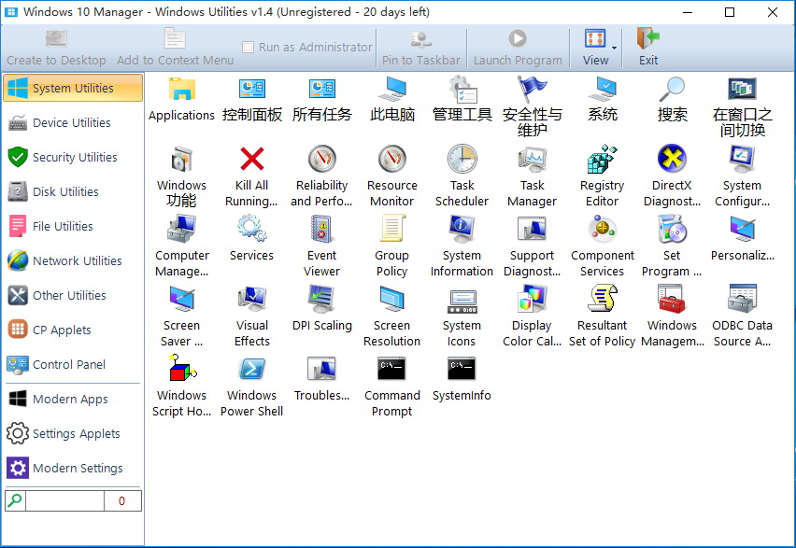This screenshot has height=548, width=796.
Task: Select the Kill All Running red X icon
Action: (252, 159)
